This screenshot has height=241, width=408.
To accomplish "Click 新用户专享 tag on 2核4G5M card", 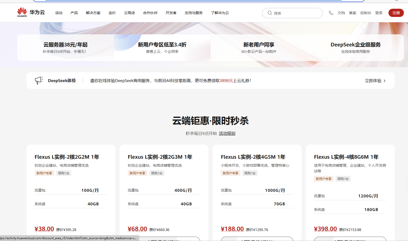I will point(230,173).
